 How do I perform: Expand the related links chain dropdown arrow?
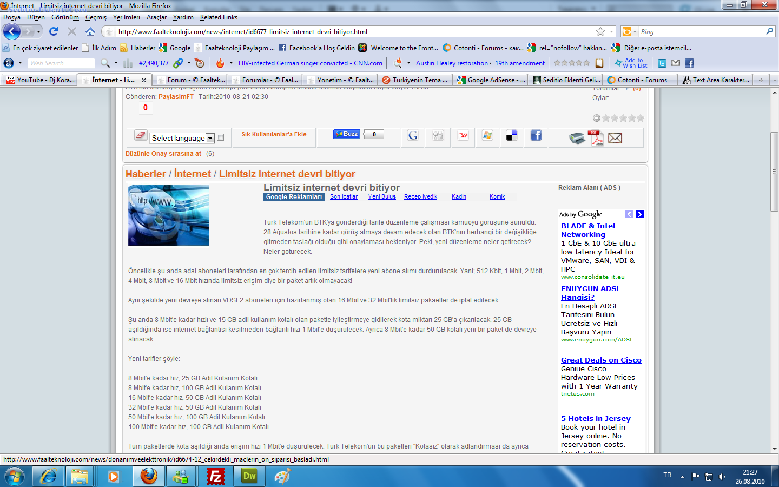tap(189, 63)
